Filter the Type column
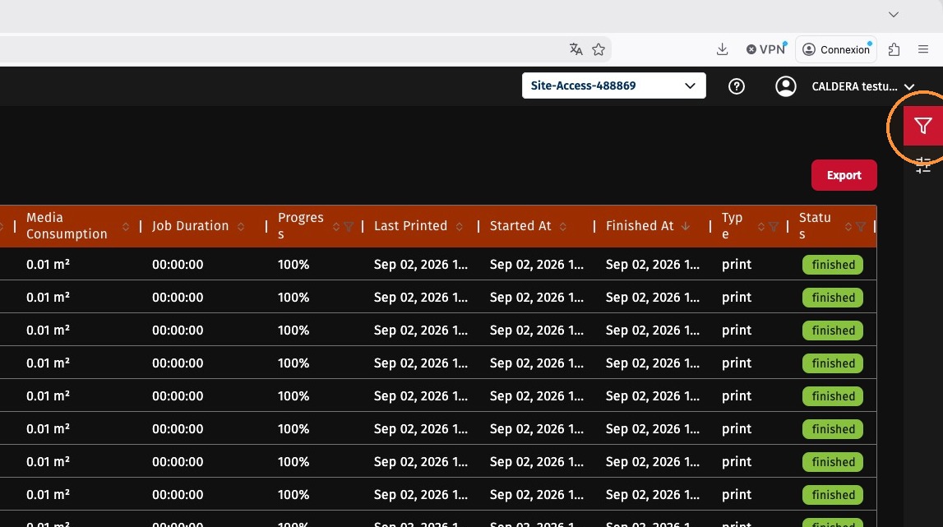Image resolution: width=943 pixels, height=527 pixels. (774, 226)
